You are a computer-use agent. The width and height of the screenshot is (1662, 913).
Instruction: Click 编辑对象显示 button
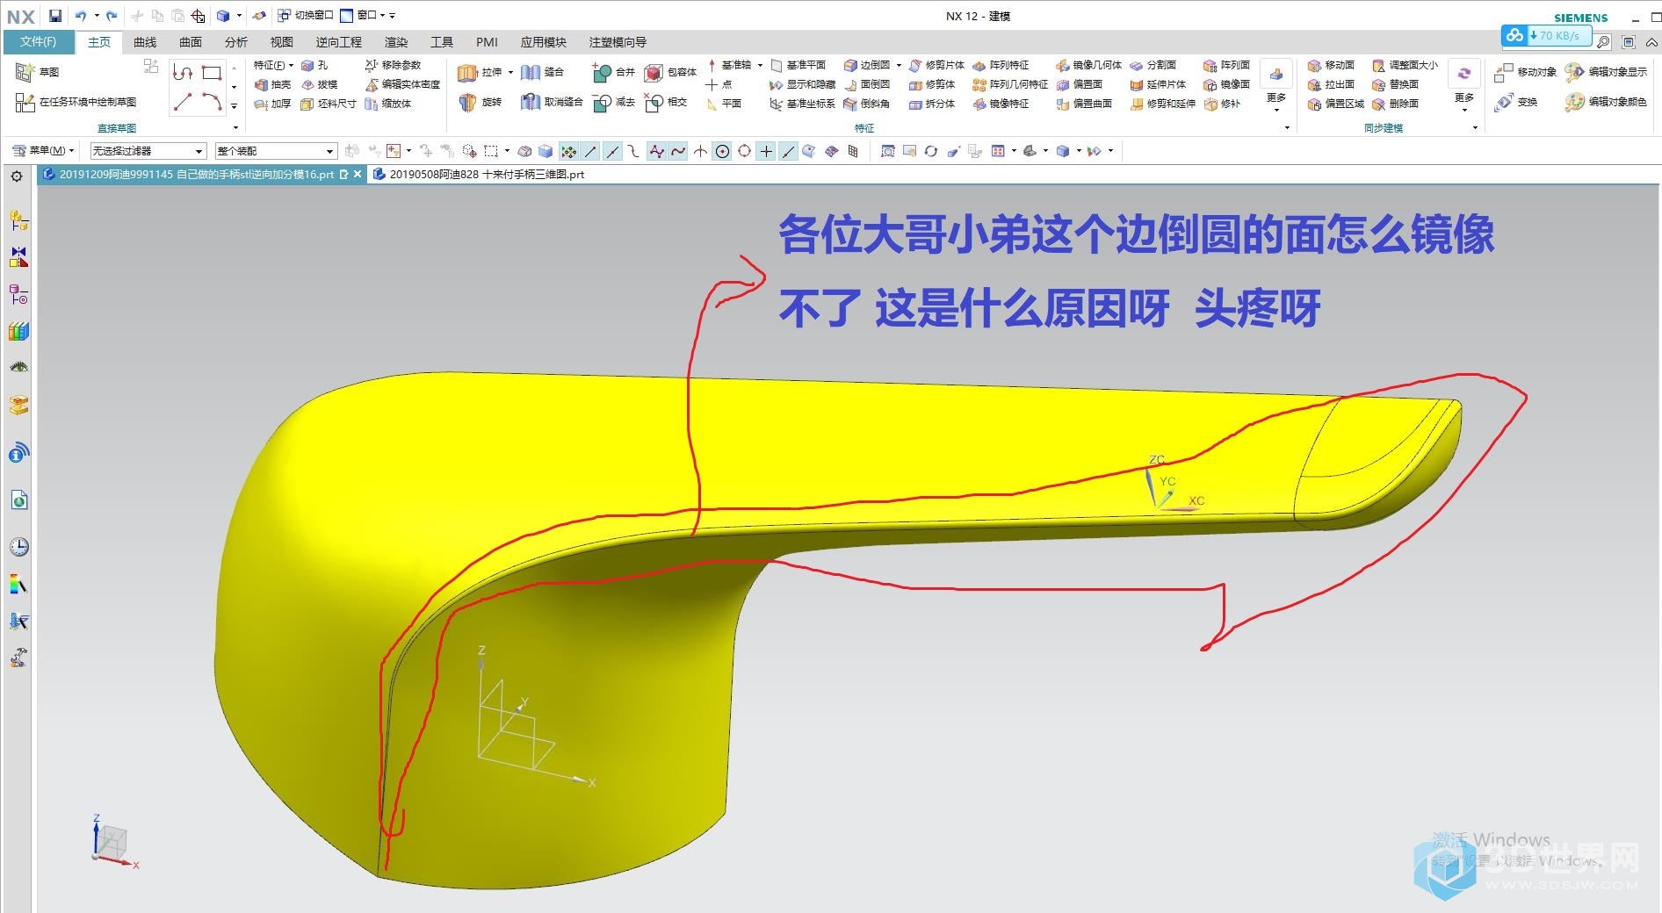point(1606,72)
